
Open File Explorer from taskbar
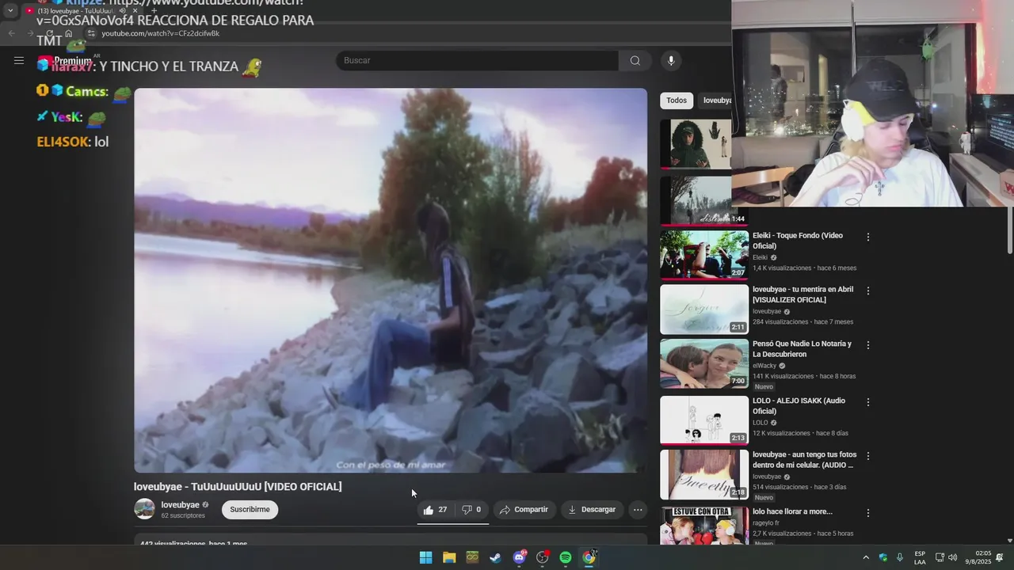click(449, 557)
